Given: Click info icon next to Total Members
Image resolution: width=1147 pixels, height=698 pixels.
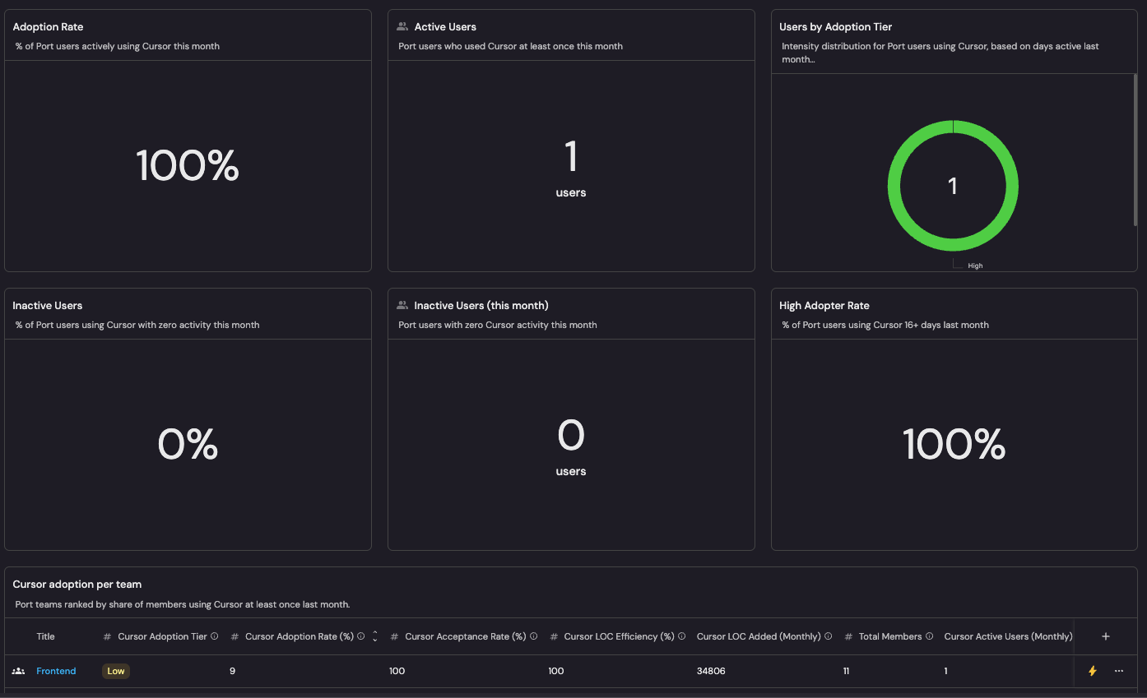Looking at the screenshot, I should coord(930,636).
